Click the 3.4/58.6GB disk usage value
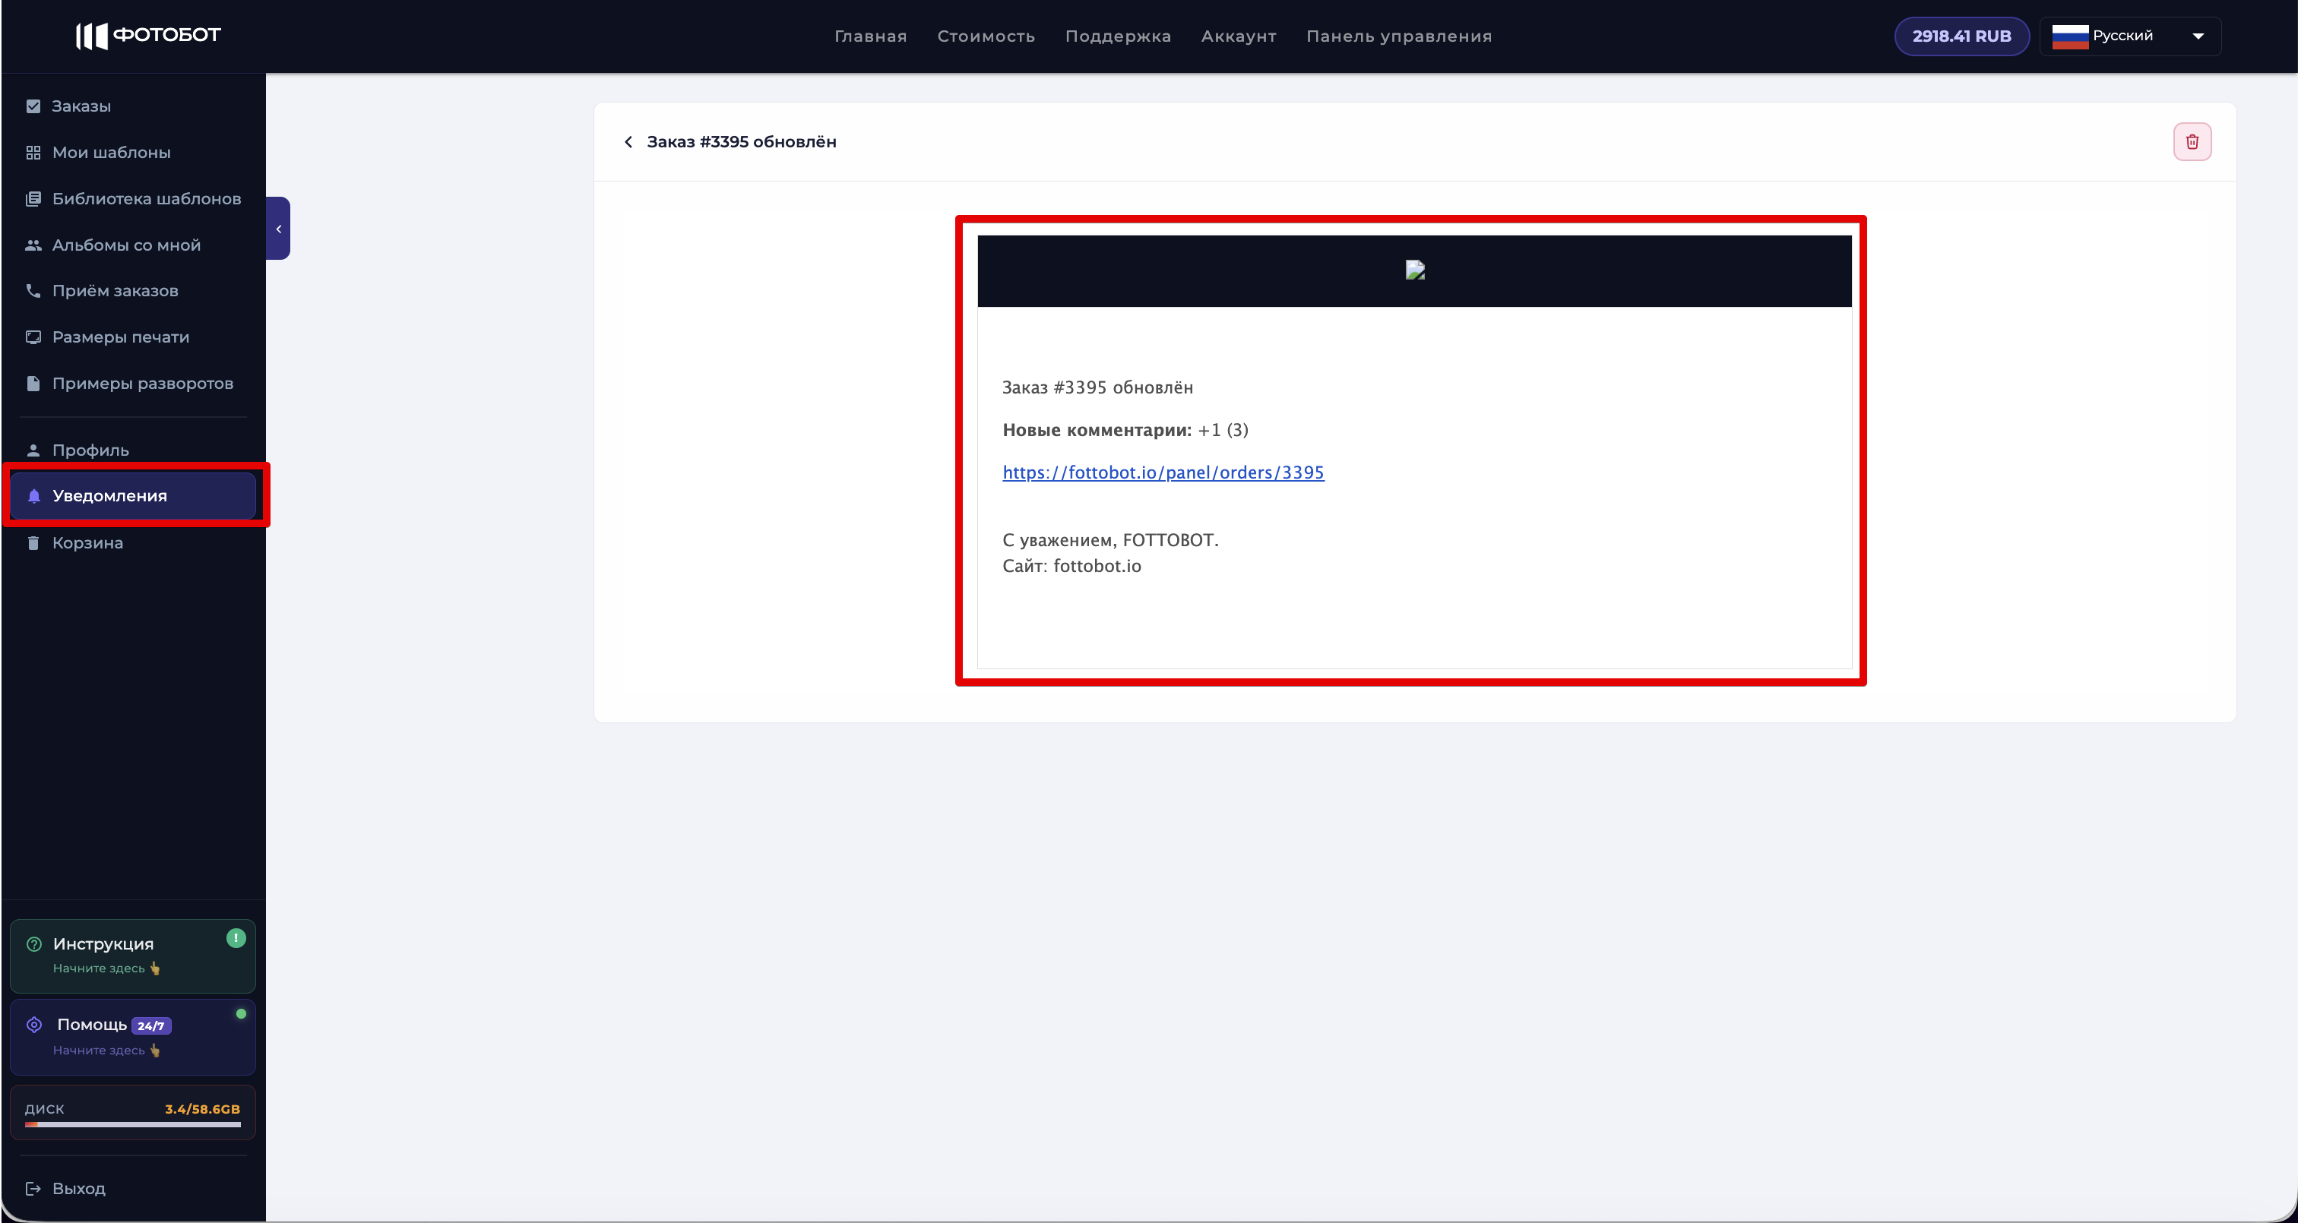Viewport: 2298px width, 1223px height. pos(202,1109)
